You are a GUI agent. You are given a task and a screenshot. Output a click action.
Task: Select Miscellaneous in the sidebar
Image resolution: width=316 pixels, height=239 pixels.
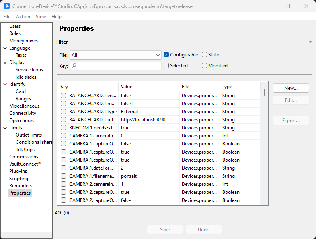(x=25, y=106)
